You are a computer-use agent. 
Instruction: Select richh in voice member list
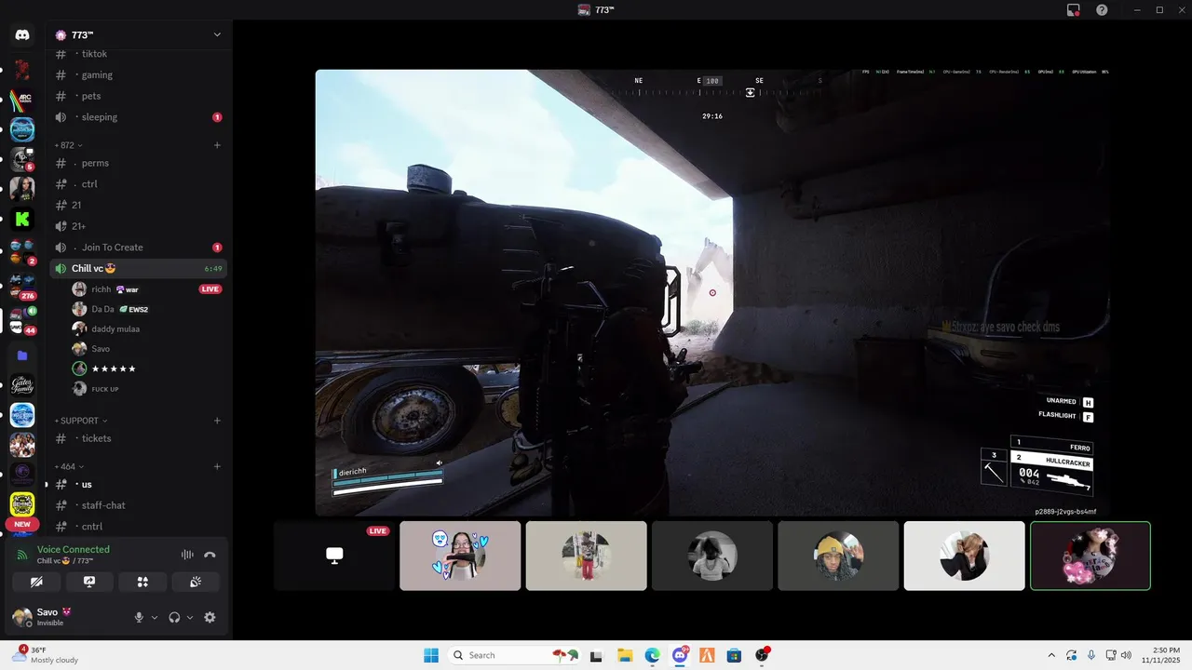(147, 289)
